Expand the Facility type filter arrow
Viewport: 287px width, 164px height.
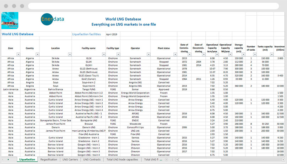point(118,54)
